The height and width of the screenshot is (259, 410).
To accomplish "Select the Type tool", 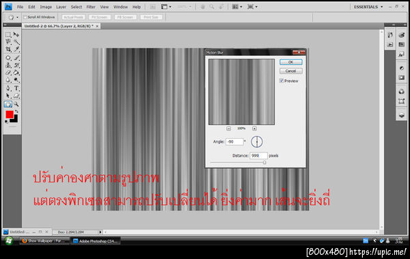I will tap(16, 88).
